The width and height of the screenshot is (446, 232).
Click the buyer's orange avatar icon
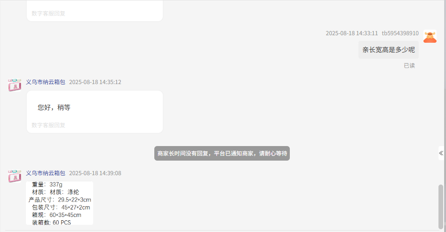pyautogui.click(x=430, y=37)
